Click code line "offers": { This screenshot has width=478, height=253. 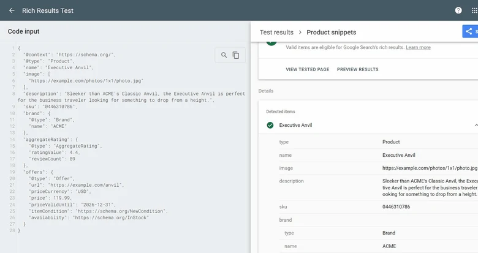tap(38, 172)
